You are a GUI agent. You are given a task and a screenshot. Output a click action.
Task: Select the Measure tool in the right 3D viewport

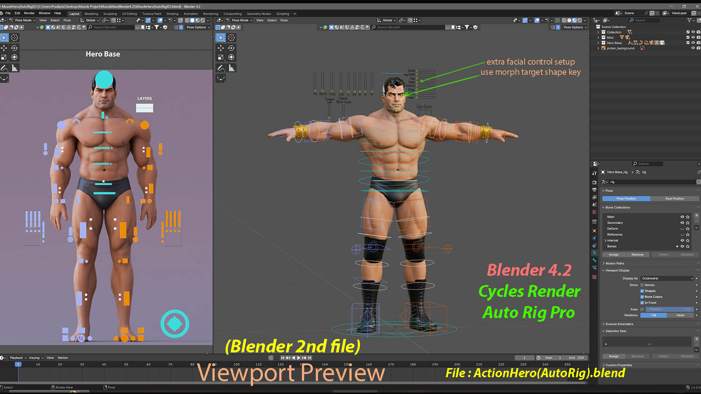click(231, 68)
